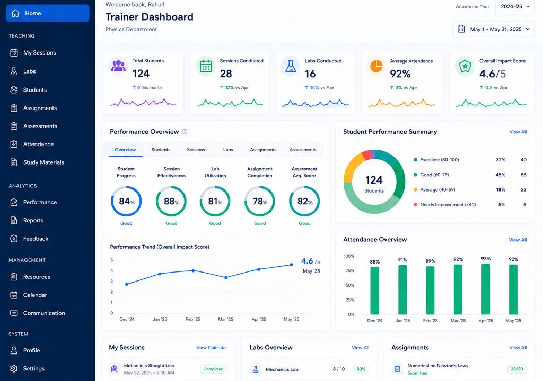Click the May '25 point on trend line

292,265
